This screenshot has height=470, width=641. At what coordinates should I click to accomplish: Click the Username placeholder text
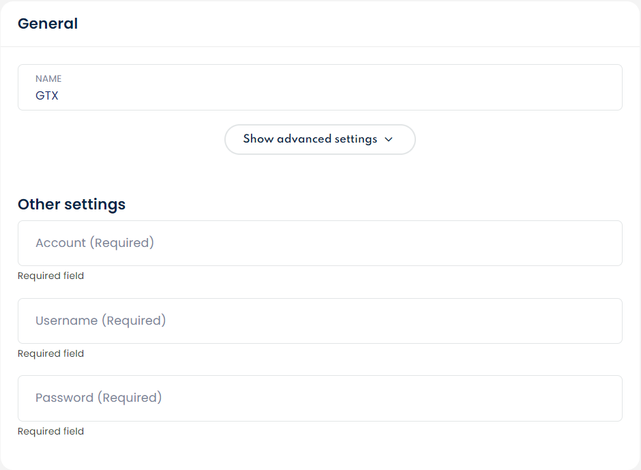[x=100, y=321]
